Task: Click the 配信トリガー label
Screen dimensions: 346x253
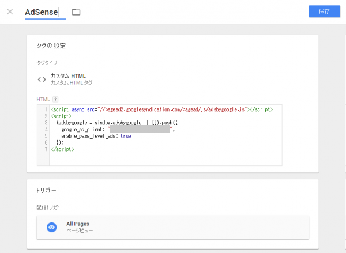Action: (x=50, y=207)
